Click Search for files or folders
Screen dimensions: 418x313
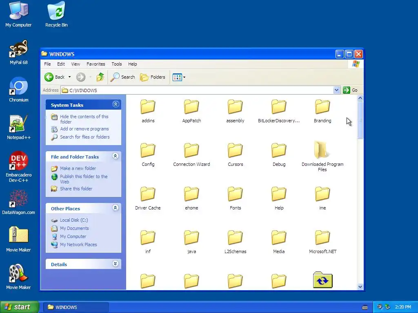coord(85,137)
